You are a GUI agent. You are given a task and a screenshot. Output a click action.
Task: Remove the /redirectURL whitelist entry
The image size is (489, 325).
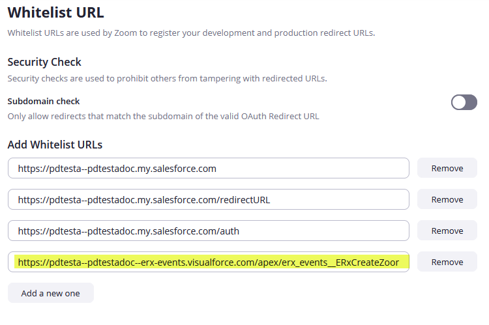(447, 199)
